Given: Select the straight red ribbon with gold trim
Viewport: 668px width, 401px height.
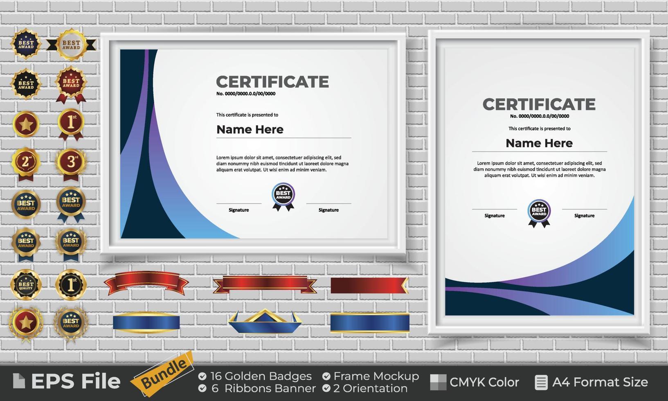Looking at the screenshot, I should [x=265, y=284].
